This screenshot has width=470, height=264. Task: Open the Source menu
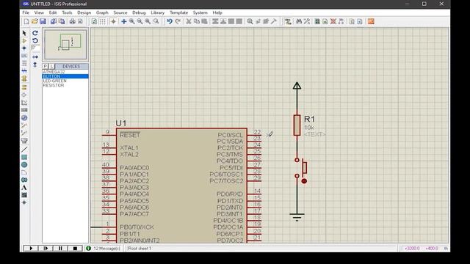click(x=120, y=12)
